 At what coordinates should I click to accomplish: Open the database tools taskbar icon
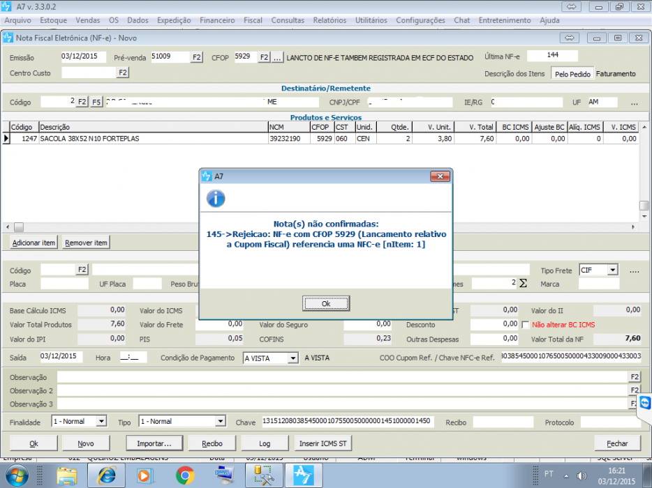point(264,475)
